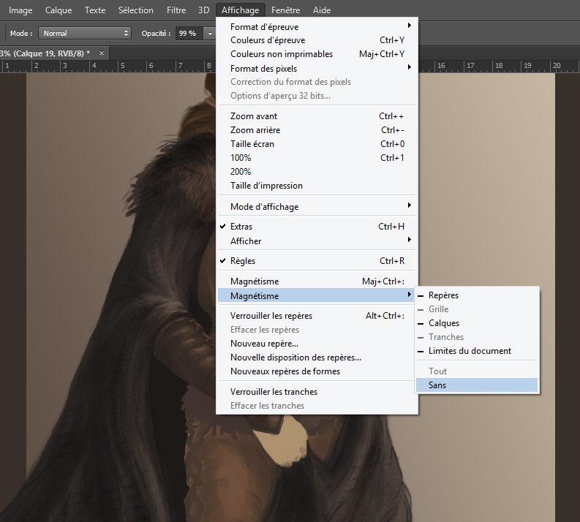Expand the Opacité percentage dropdown arrow

coord(211,33)
